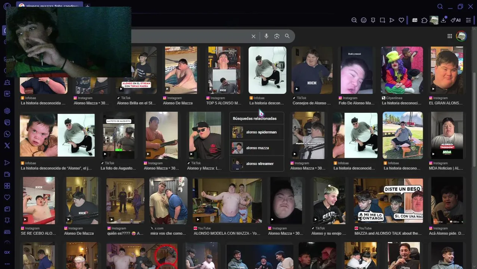Open the emoji smiley icon in toolbar
The width and height of the screenshot is (477, 269).
pyautogui.click(x=364, y=20)
